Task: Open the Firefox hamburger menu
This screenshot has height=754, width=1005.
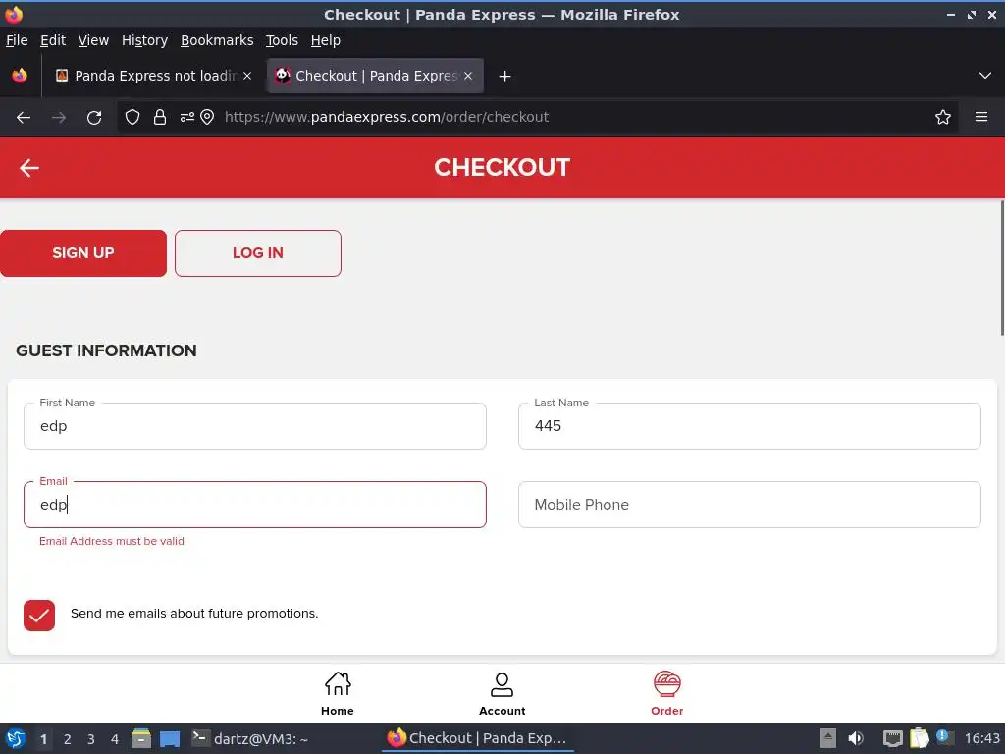Action: pyautogui.click(x=981, y=117)
